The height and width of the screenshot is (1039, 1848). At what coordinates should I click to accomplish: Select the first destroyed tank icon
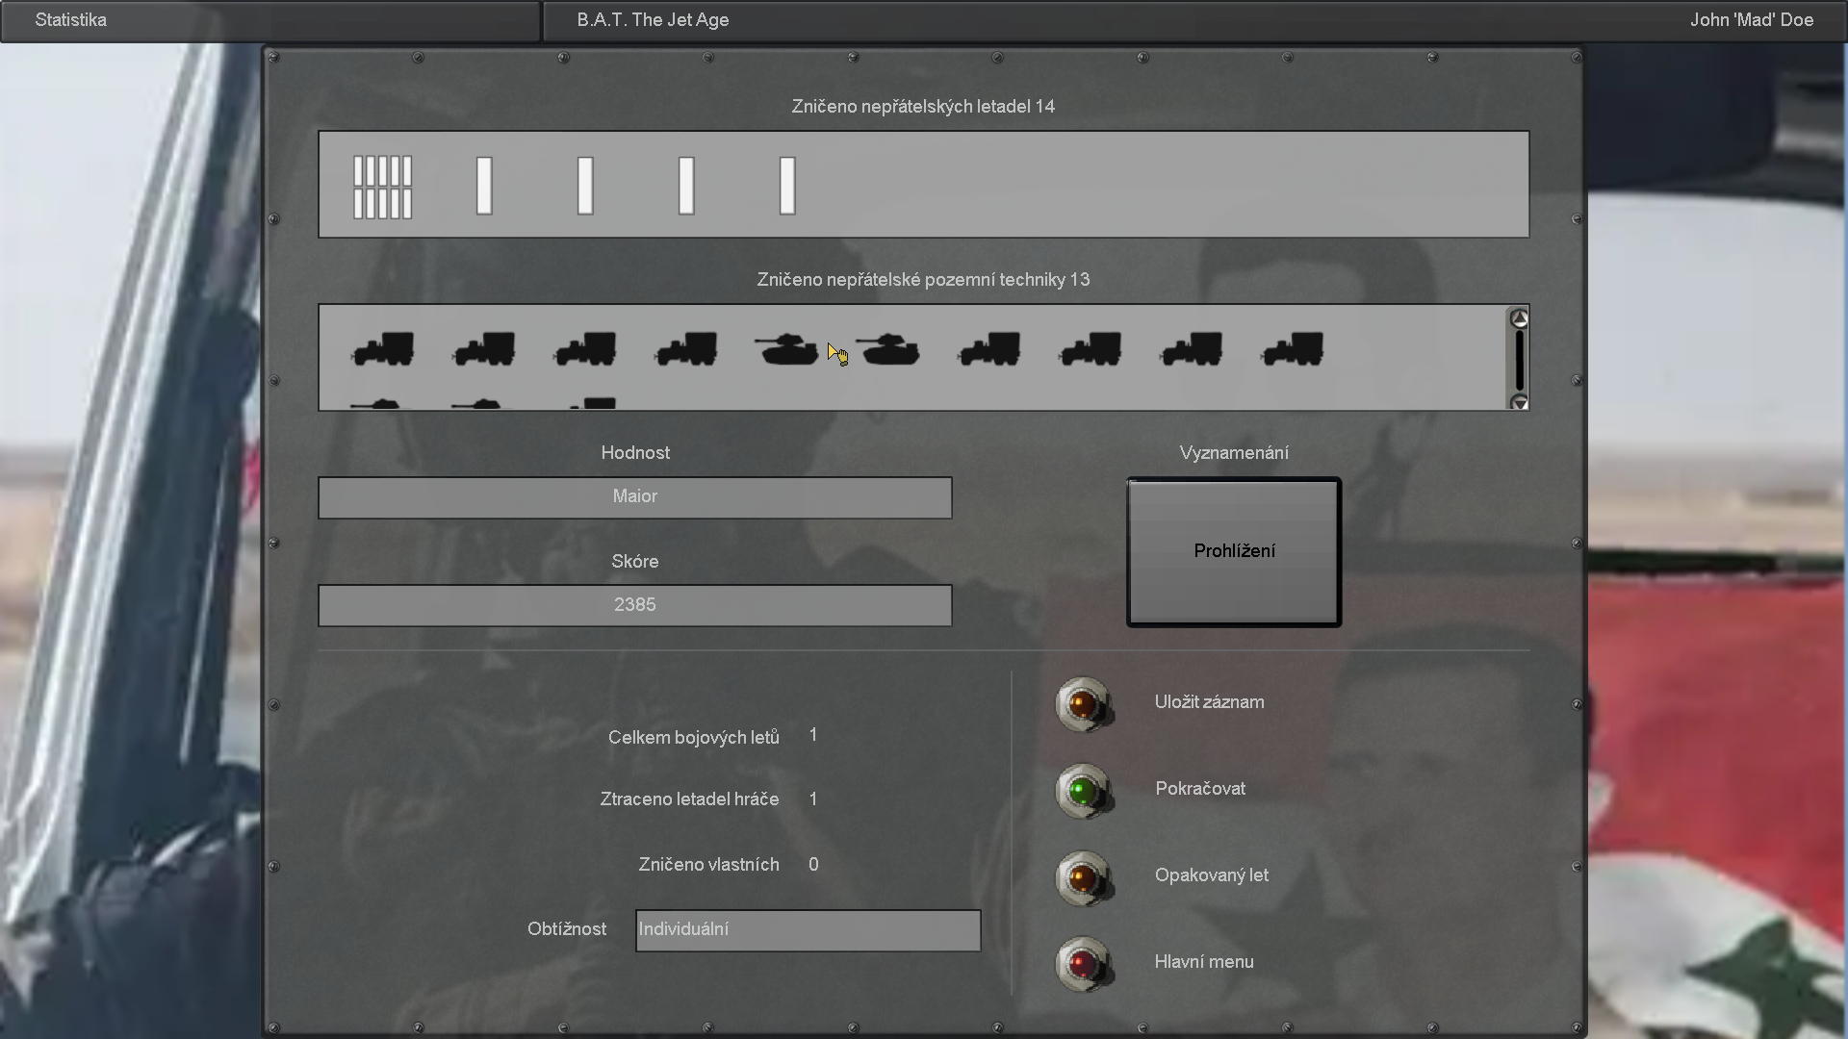pos(786,348)
